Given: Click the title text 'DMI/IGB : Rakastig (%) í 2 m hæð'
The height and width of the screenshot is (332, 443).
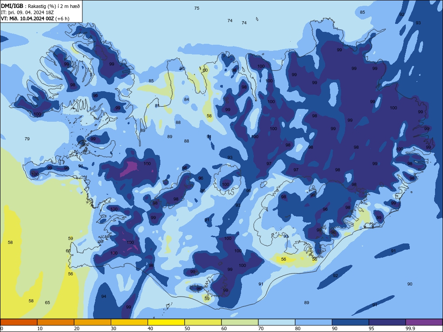Looking at the screenshot, I should click(40, 6).
